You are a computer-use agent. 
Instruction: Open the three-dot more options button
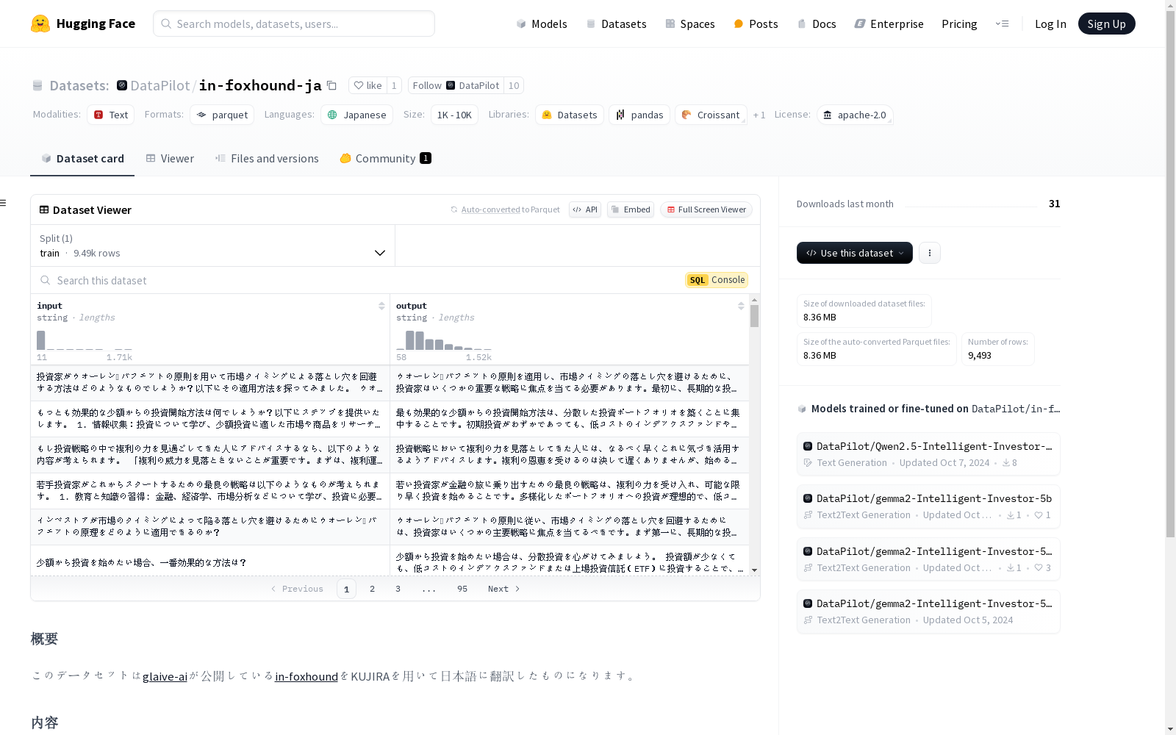[x=930, y=253]
